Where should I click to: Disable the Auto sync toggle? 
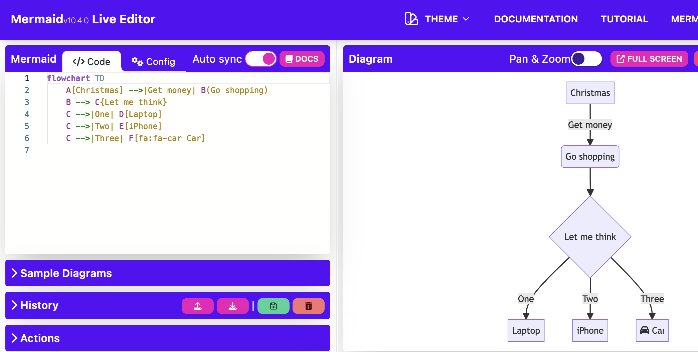pos(261,59)
